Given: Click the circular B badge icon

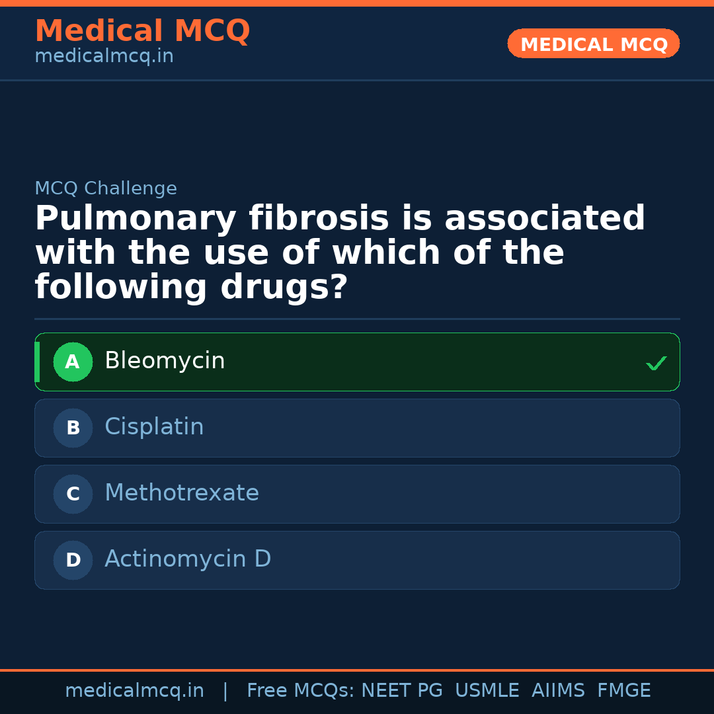Looking at the screenshot, I should tap(73, 428).
